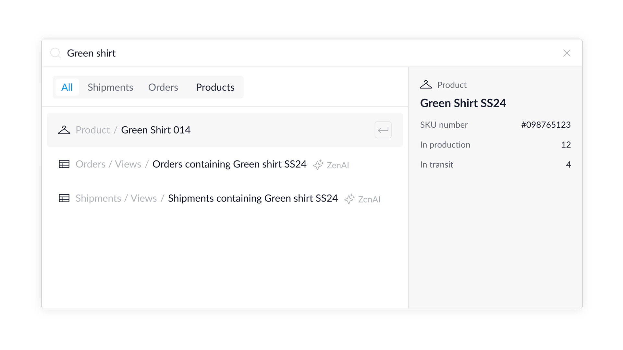Click the enter-key arrow icon

coord(383,130)
